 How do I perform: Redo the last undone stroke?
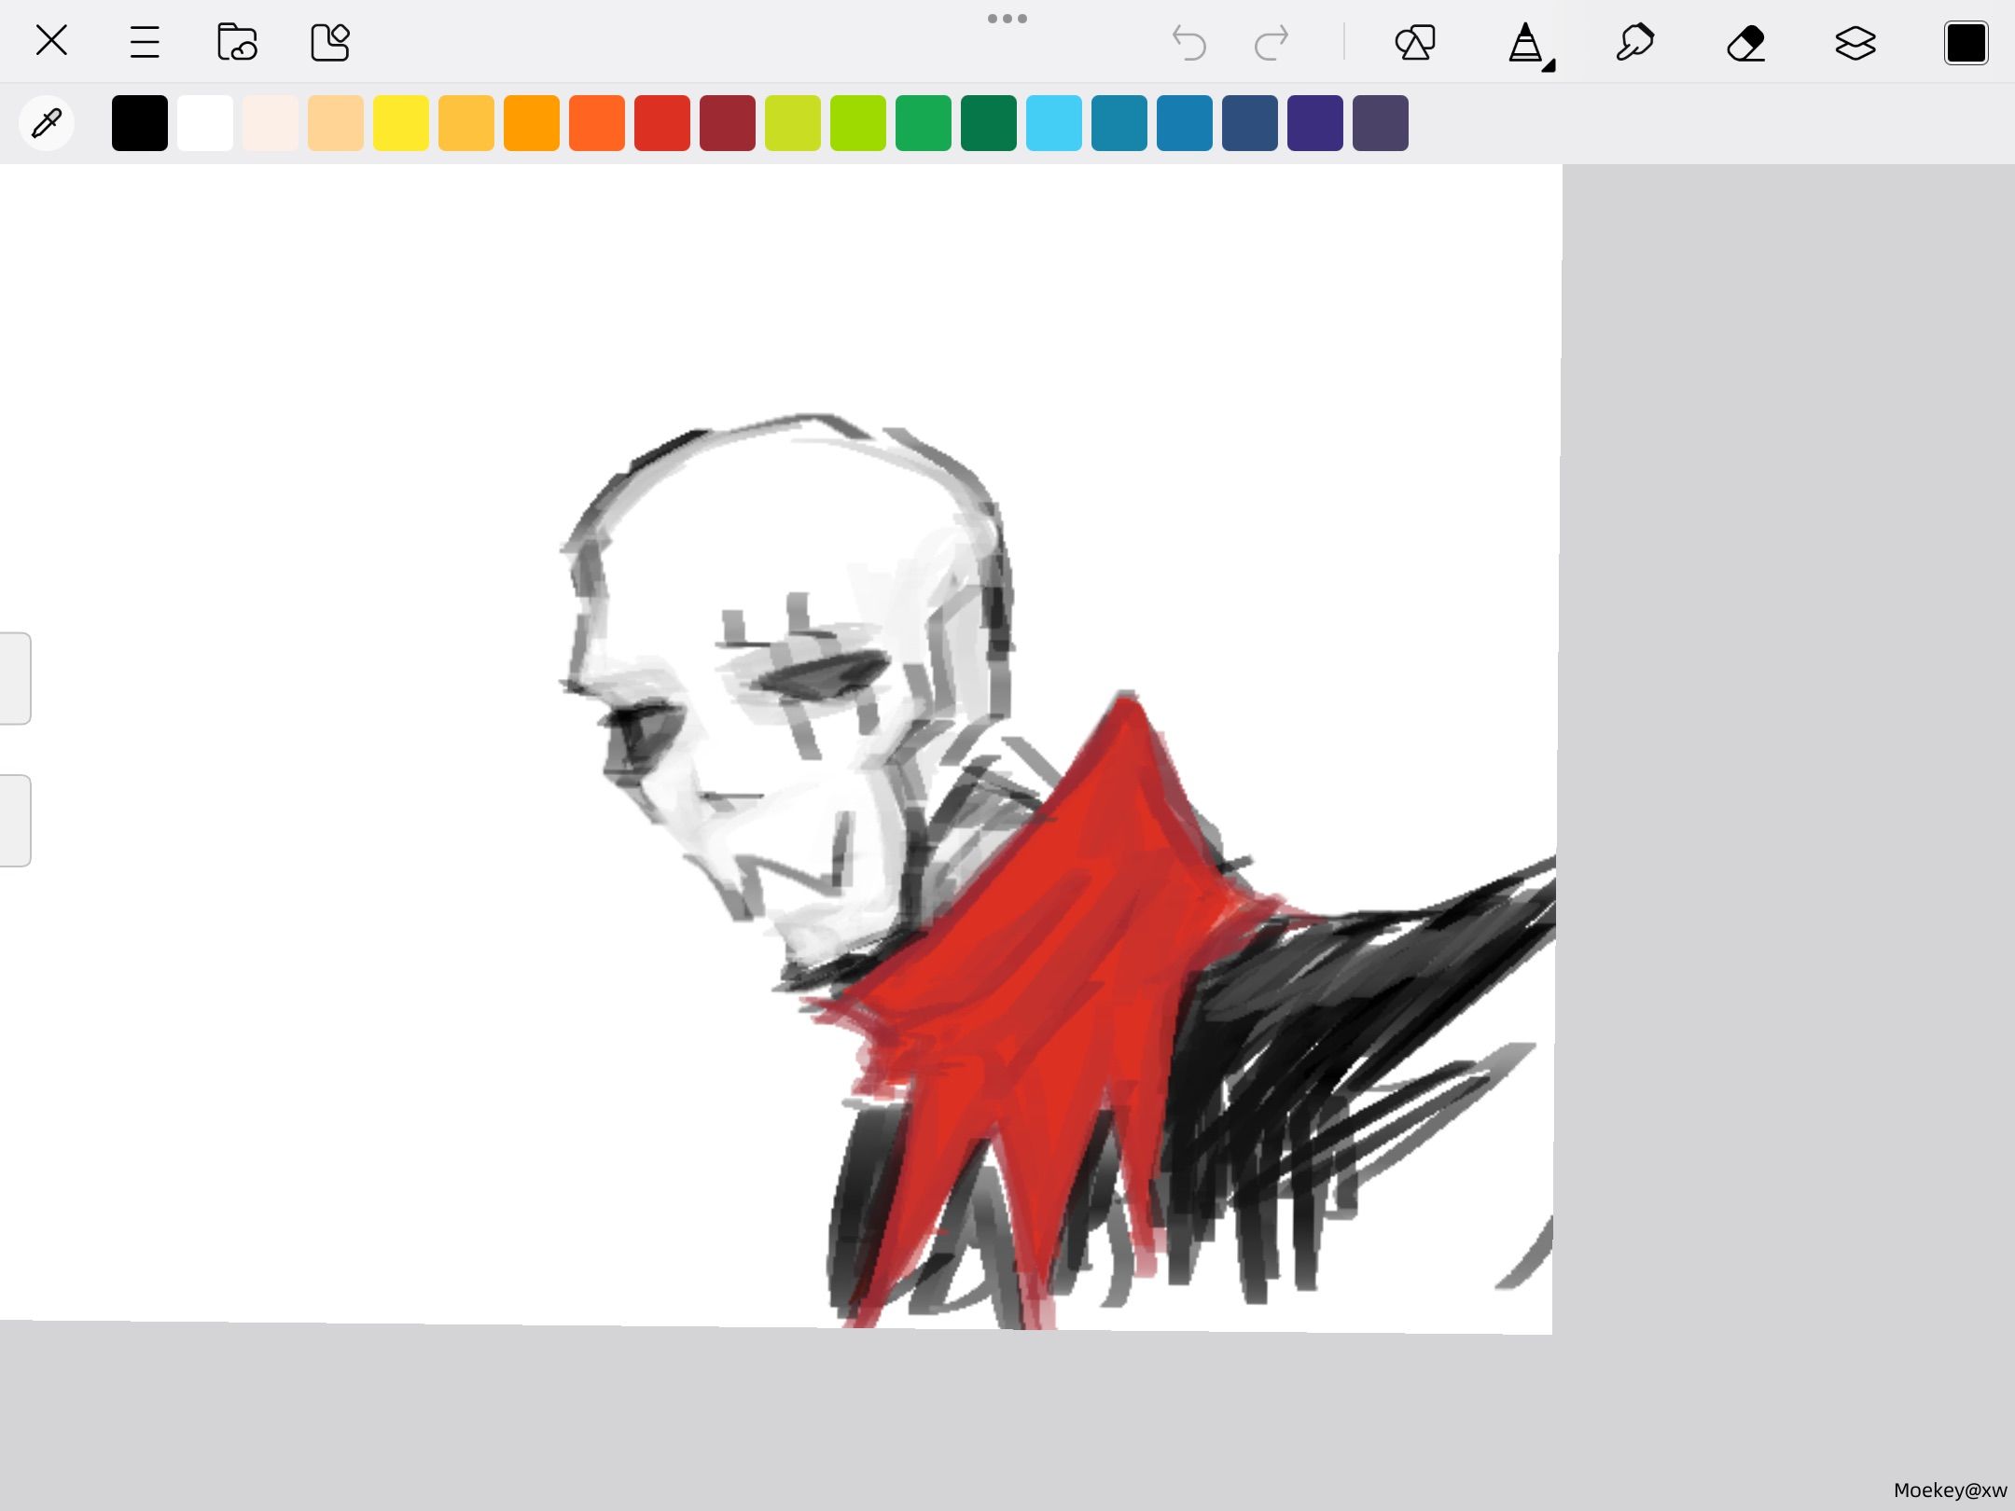(x=1272, y=43)
